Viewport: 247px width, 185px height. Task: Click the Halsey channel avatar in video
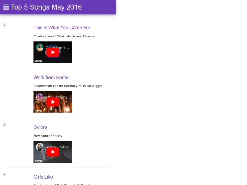point(40,147)
